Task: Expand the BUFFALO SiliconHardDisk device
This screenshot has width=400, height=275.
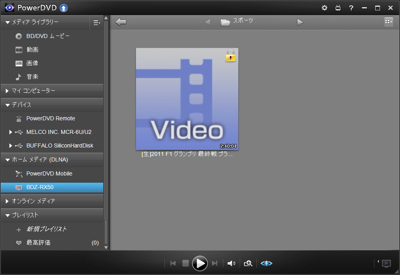Action: click(x=10, y=145)
